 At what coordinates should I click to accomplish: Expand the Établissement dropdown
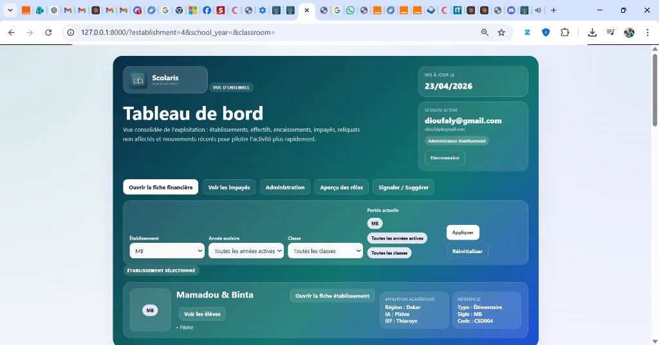pyautogui.click(x=167, y=251)
